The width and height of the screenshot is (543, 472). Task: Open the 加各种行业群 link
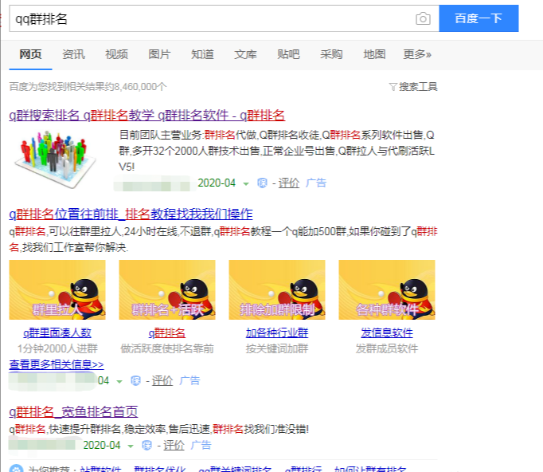(x=277, y=332)
